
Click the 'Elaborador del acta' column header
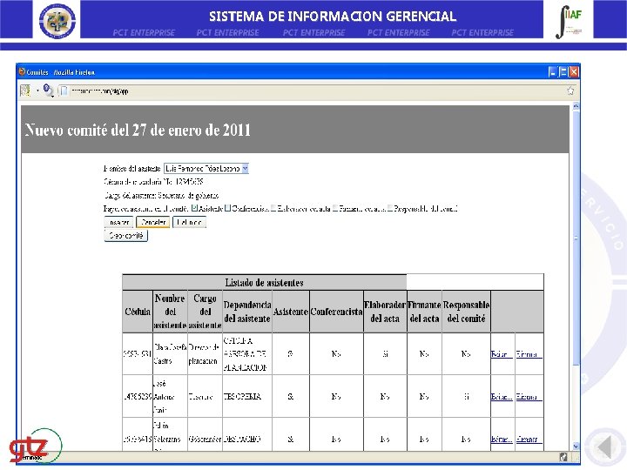click(385, 312)
